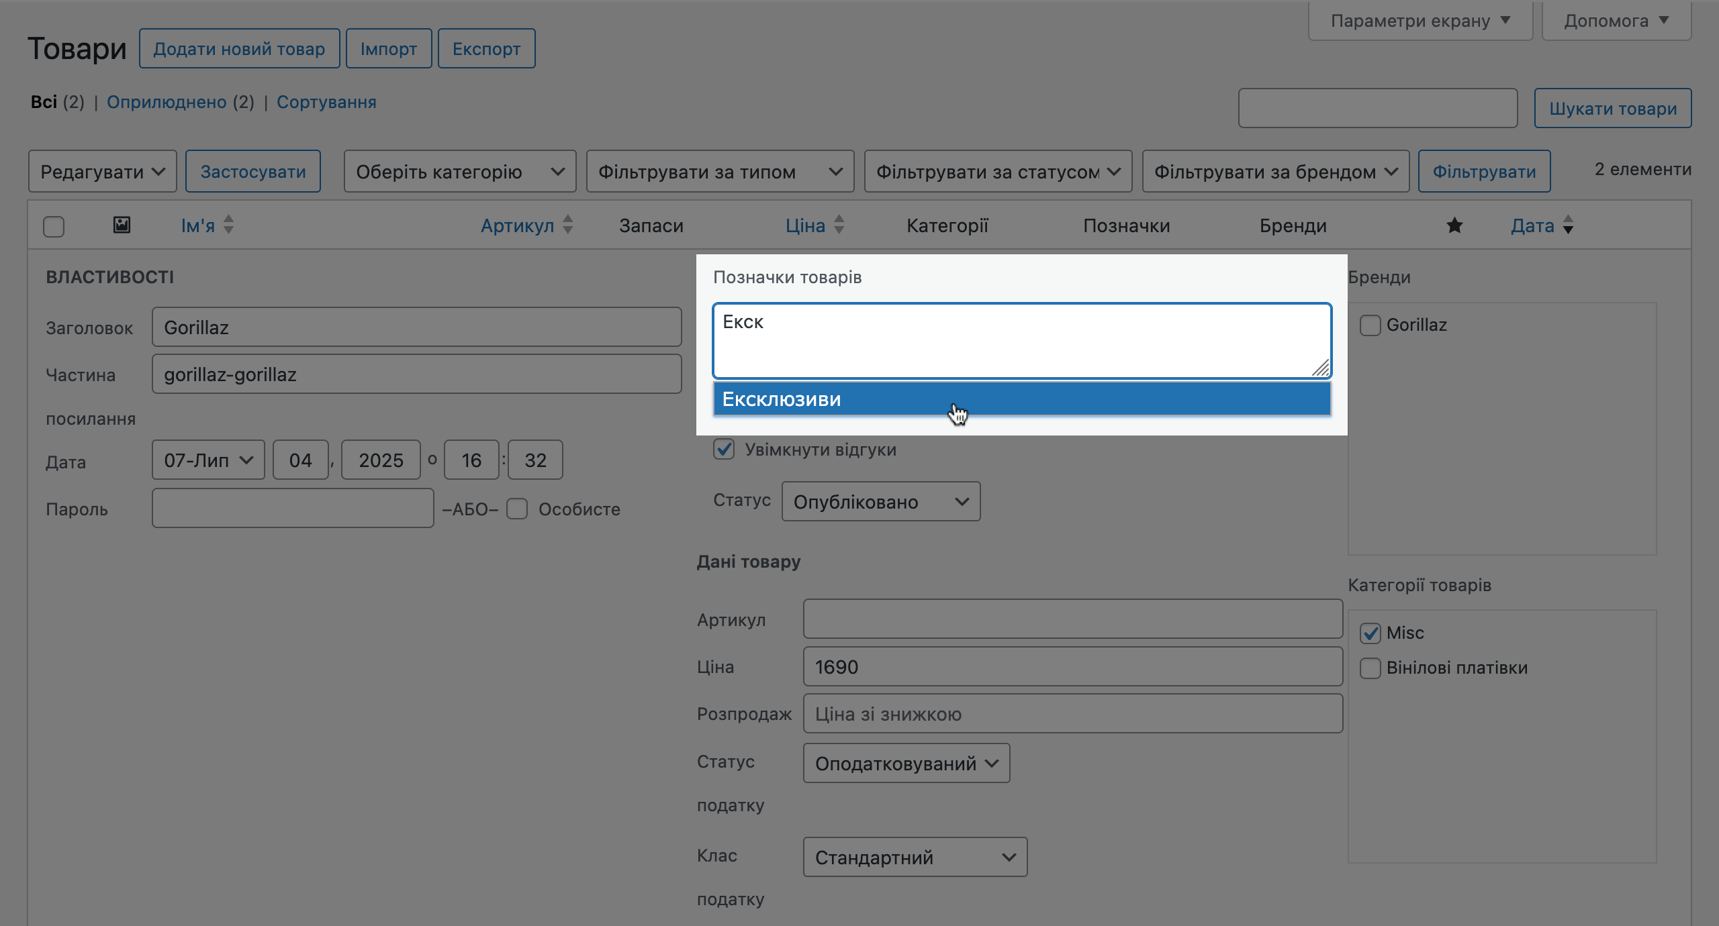Click the Експорт button
Image resolution: width=1719 pixels, height=926 pixels.
(x=487, y=48)
